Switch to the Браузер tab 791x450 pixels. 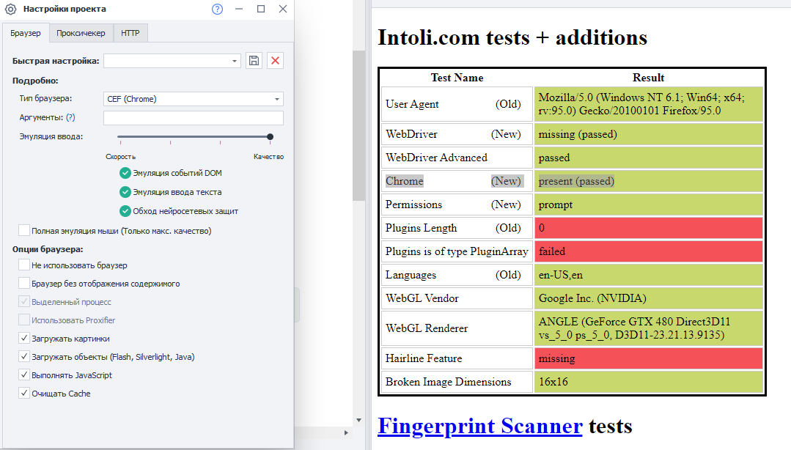pos(26,33)
